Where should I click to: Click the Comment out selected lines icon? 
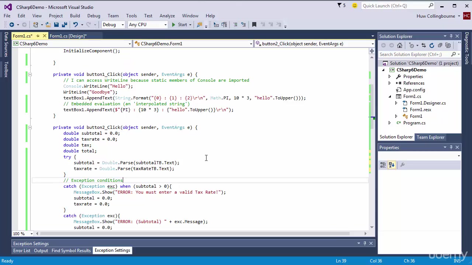(235, 25)
